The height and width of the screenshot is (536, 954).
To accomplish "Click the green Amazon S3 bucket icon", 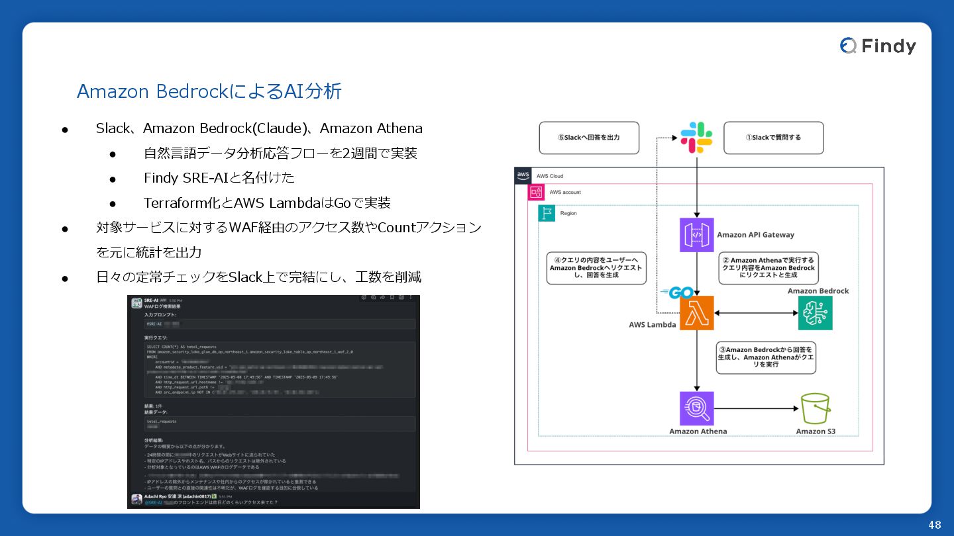I will tap(816, 409).
